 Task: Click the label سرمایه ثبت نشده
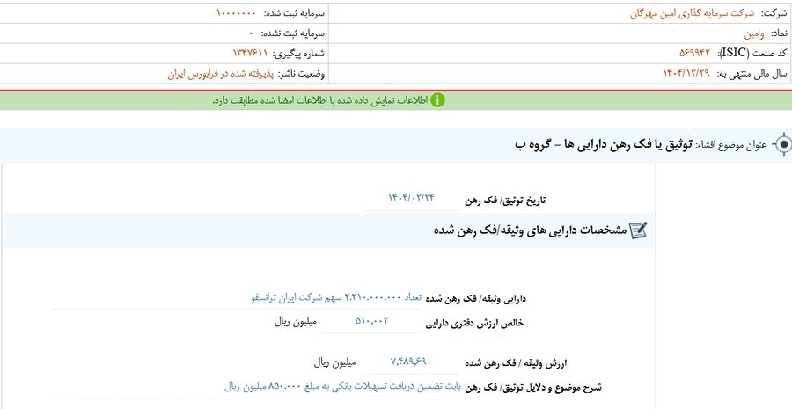click(x=293, y=33)
